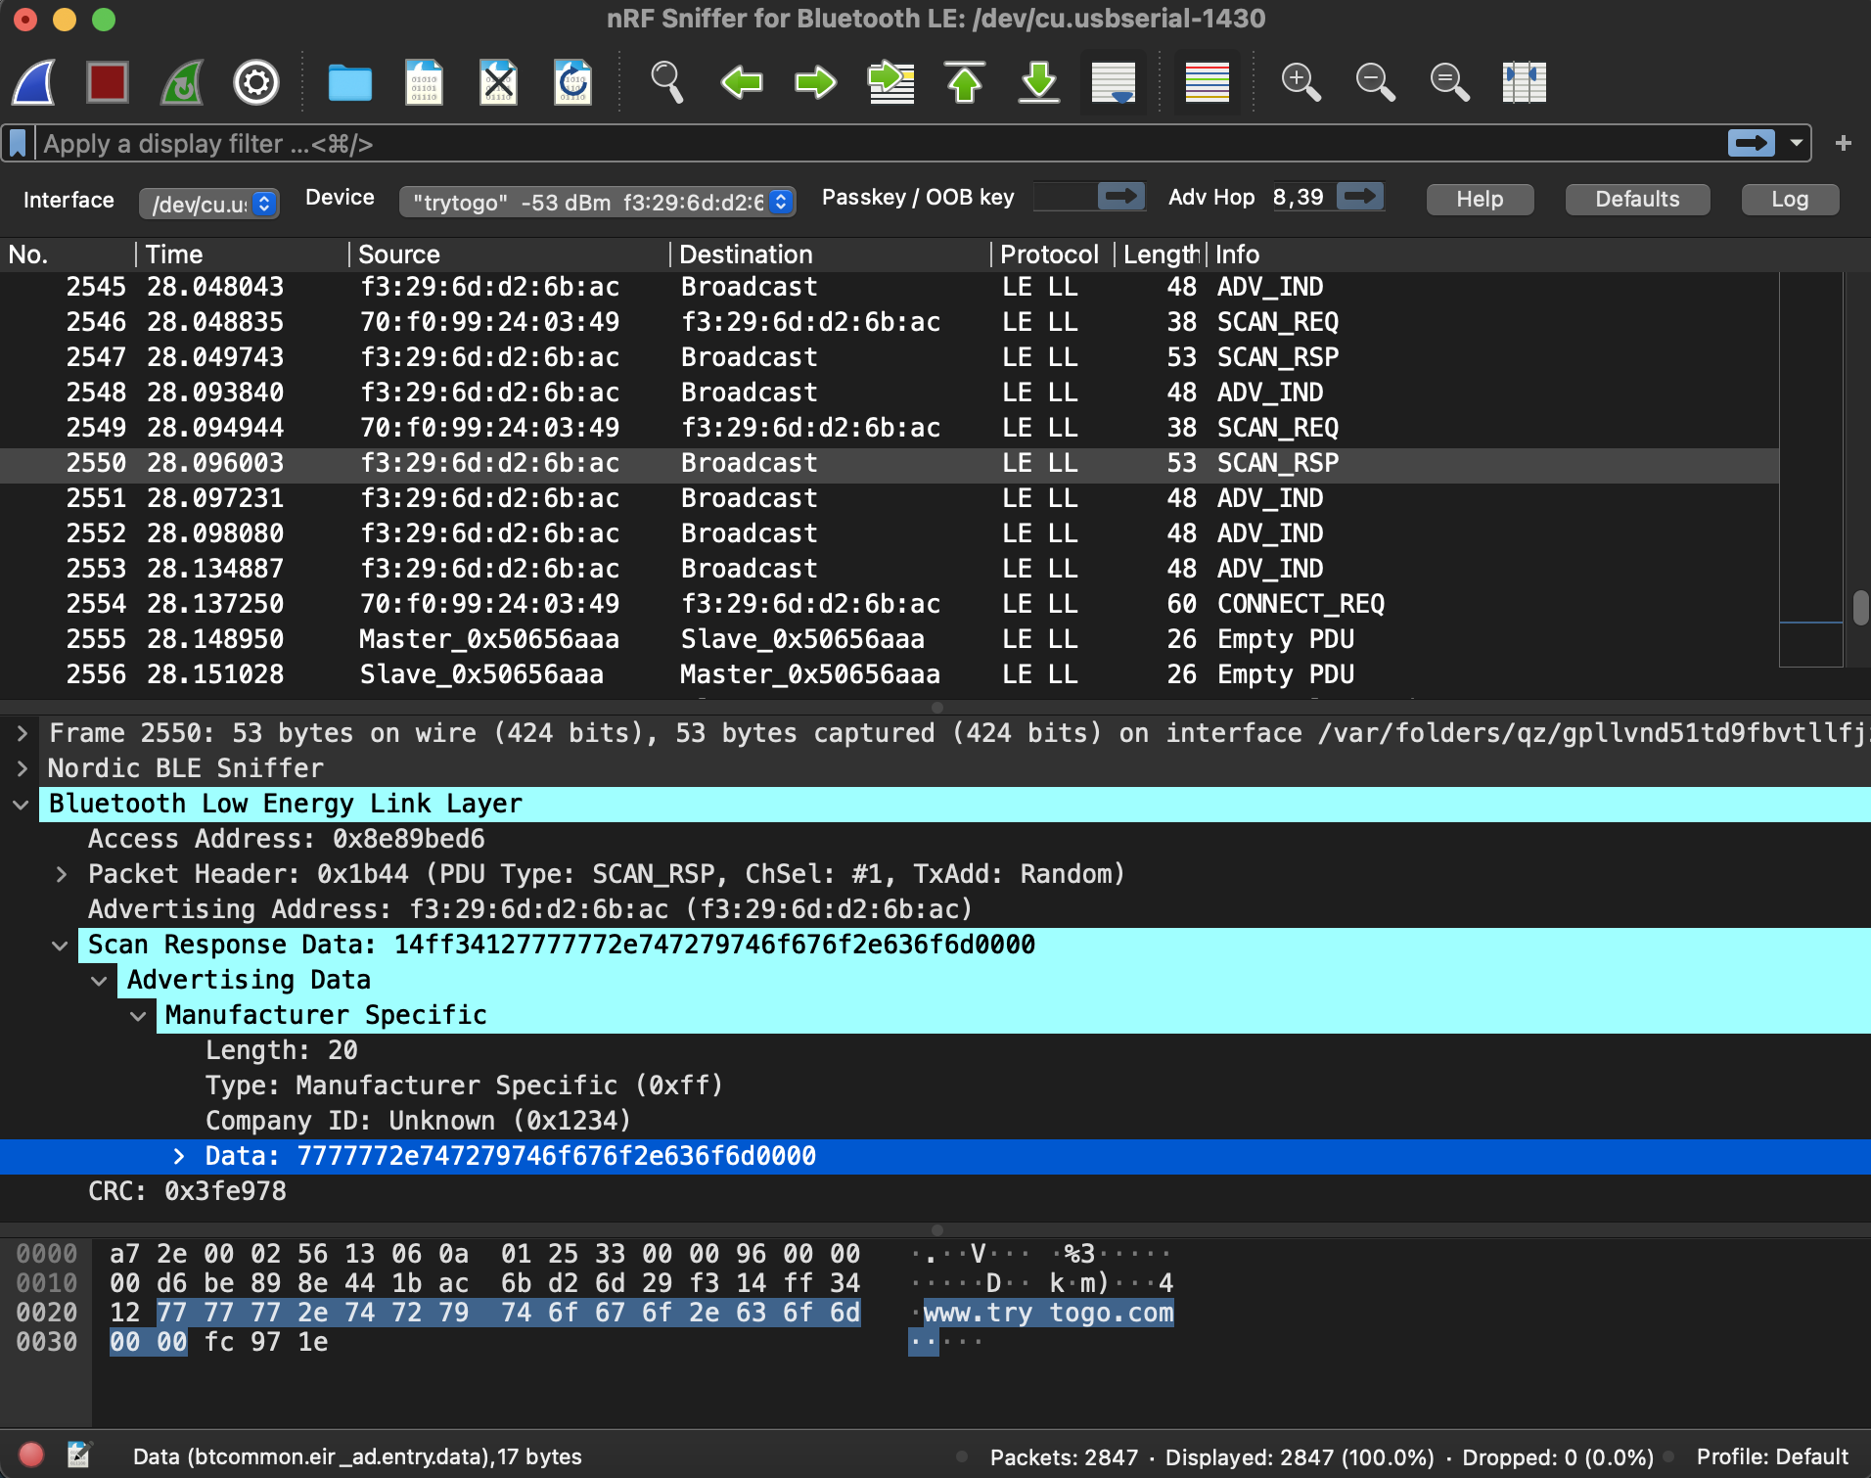Image resolution: width=1871 pixels, height=1478 pixels.
Task: Collapse the Manufacturer Specific node
Action: click(138, 1015)
